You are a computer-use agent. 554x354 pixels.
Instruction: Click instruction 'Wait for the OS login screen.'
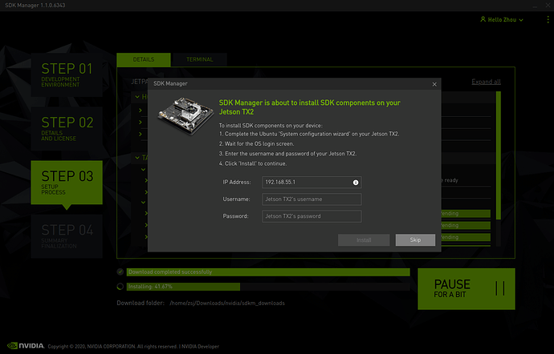[256, 144]
